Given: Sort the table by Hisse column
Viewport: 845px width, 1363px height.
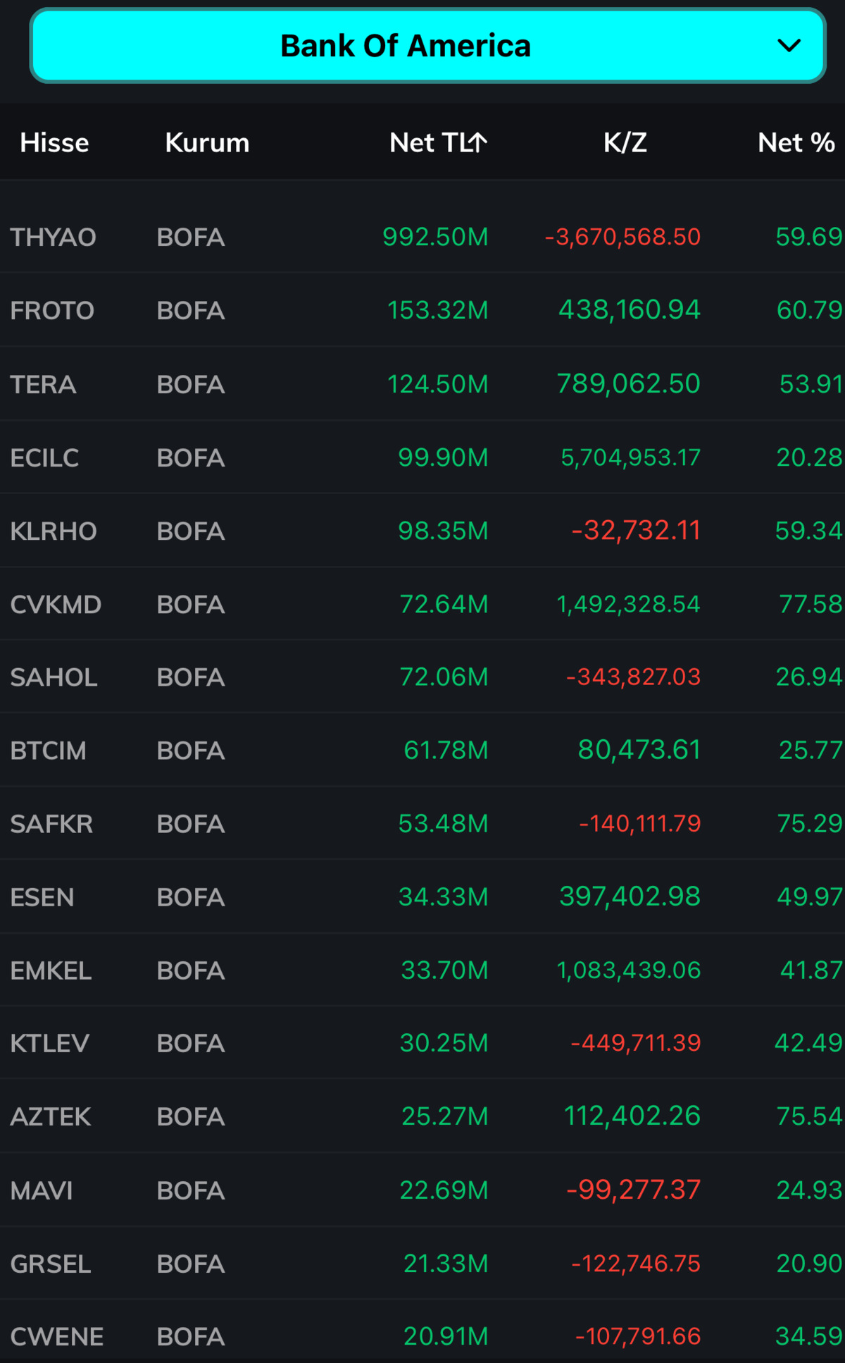Looking at the screenshot, I should point(54,142).
